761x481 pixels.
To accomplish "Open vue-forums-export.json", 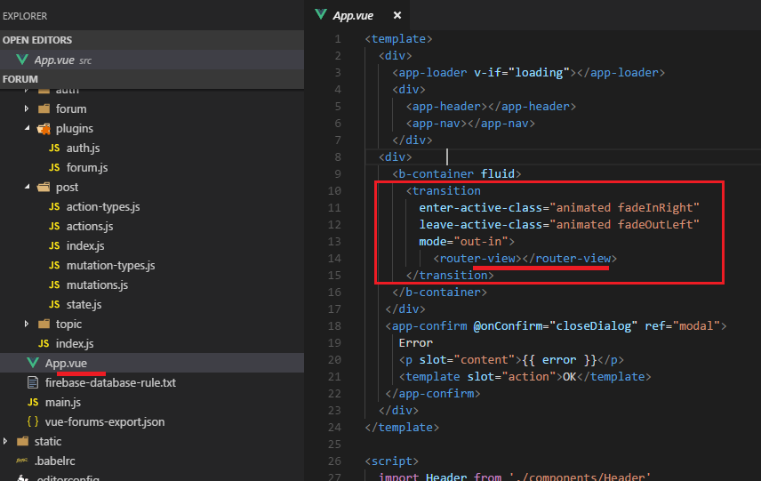I will click(105, 421).
